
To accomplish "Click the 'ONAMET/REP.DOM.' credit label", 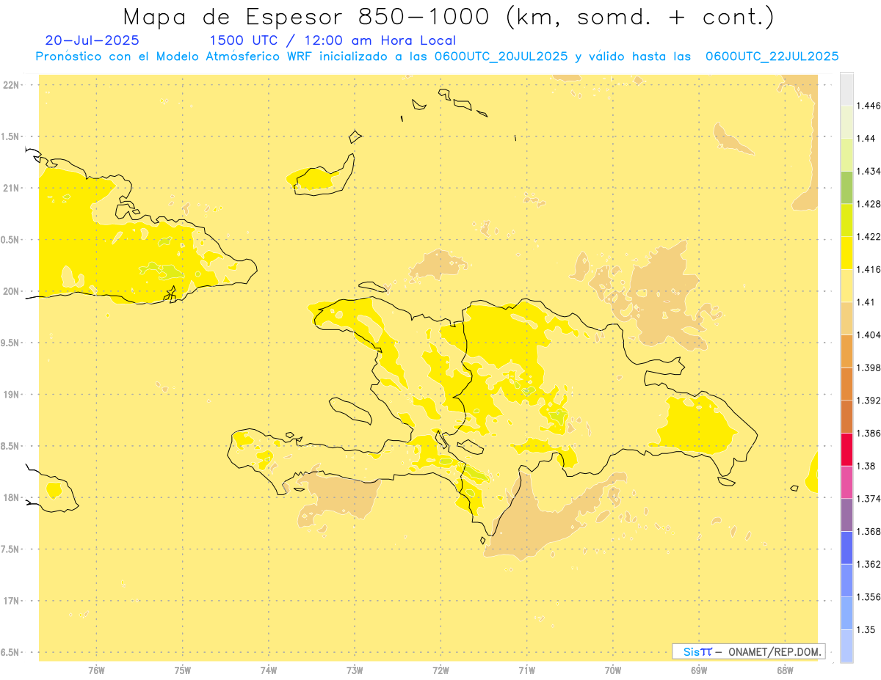I will click(774, 651).
